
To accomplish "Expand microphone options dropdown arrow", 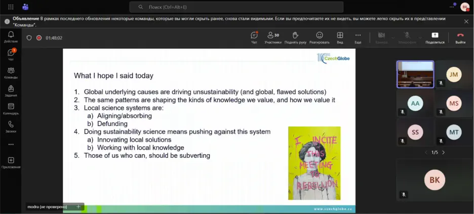I will [419, 37].
